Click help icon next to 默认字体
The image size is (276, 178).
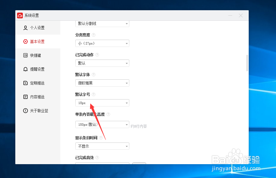(94, 75)
